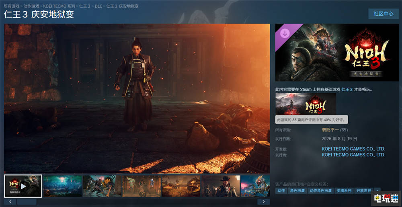Click the 仁王 3 base game link
This screenshot has width=402, height=207.
pos(347,90)
